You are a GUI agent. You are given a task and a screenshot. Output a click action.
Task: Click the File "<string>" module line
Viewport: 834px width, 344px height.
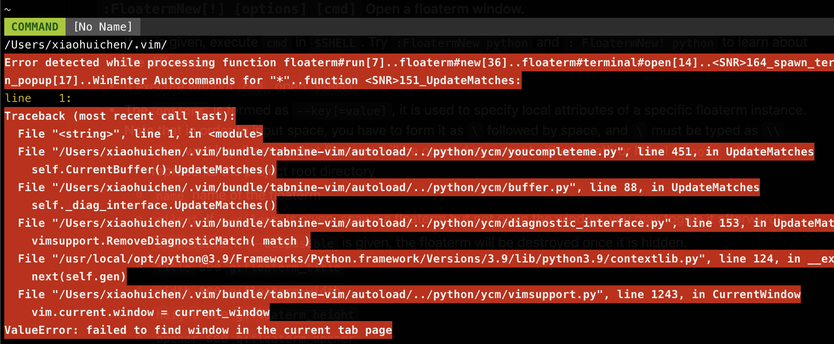click(140, 134)
